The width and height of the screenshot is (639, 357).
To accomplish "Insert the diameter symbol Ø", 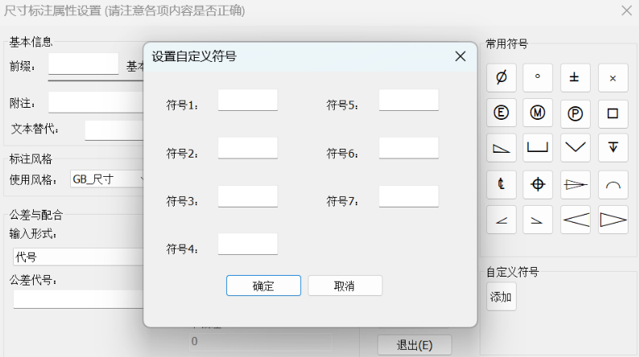I will pyautogui.click(x=501, y=77).
